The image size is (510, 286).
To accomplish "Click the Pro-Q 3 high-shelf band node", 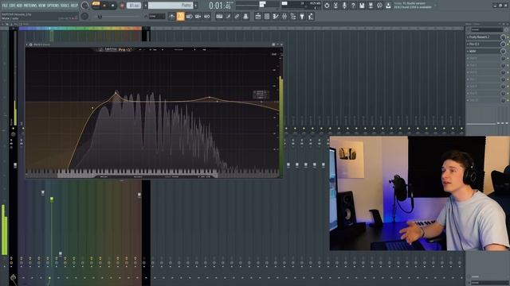I will [261, 102].
